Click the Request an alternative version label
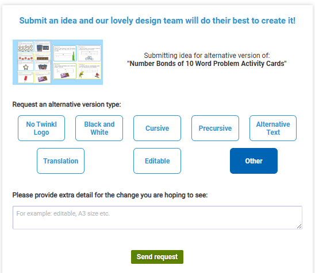Viewport: 315px width, 273px height. pos(67,104)
